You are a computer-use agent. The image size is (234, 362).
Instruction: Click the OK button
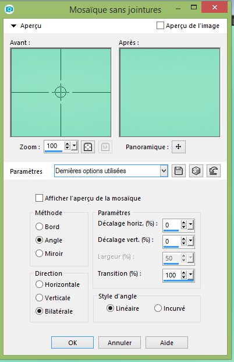pyautogui.click(x=72, y=343)
